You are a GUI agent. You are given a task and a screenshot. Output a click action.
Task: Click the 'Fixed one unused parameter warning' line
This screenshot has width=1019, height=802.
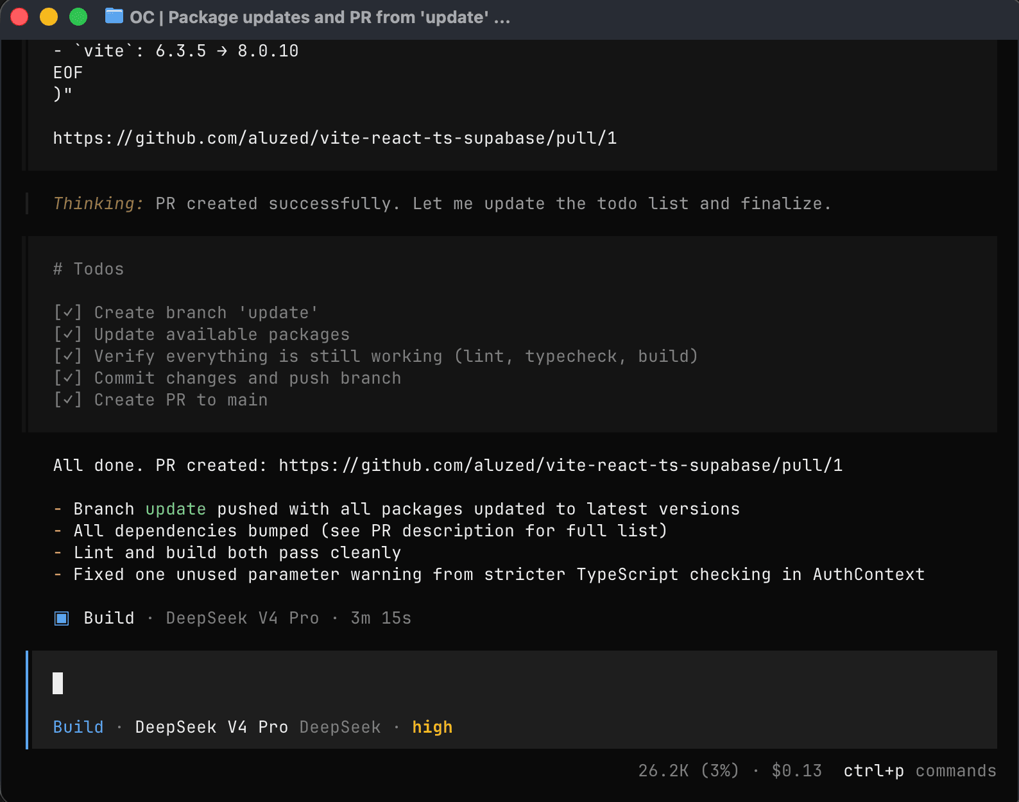click(x=489, y=574)
